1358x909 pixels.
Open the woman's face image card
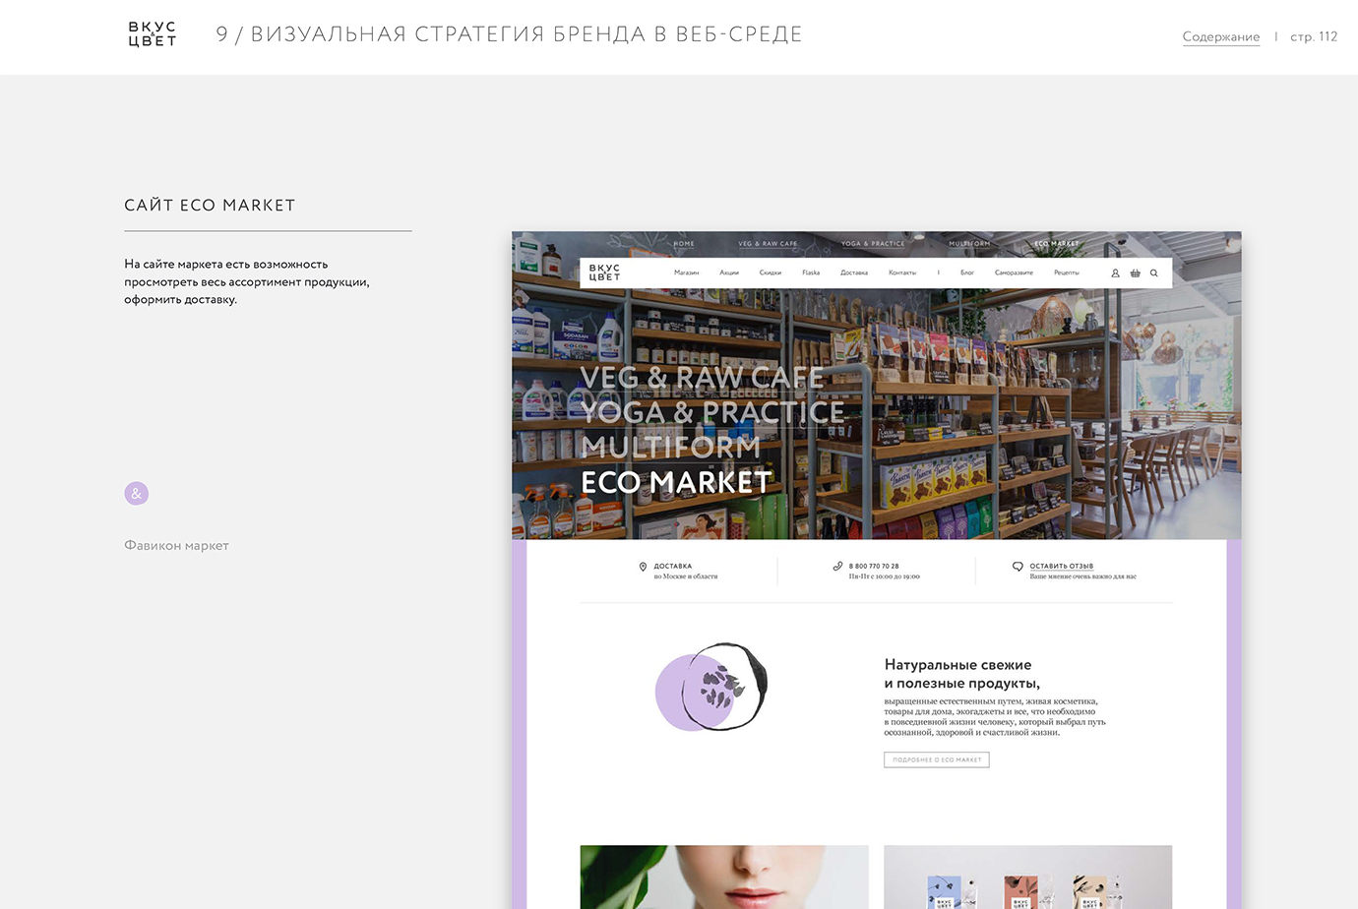[x=724, y=877]
